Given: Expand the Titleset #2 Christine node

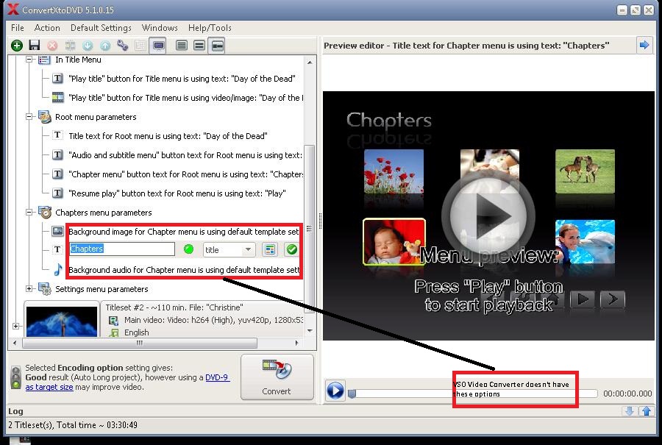Looking at the screenshot, I should pyautogui.click(x=16, y=326).
